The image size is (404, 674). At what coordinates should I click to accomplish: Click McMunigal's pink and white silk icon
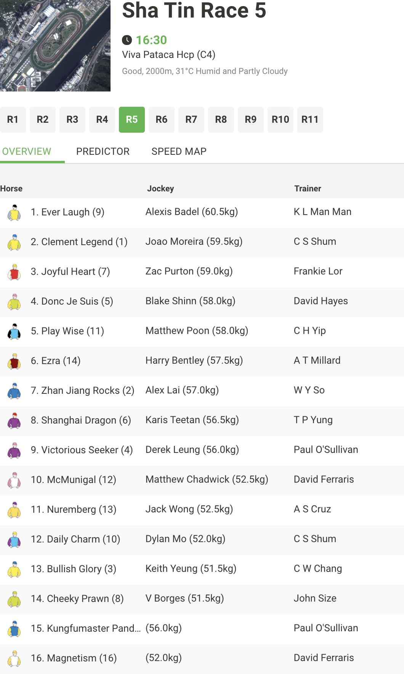14,480
